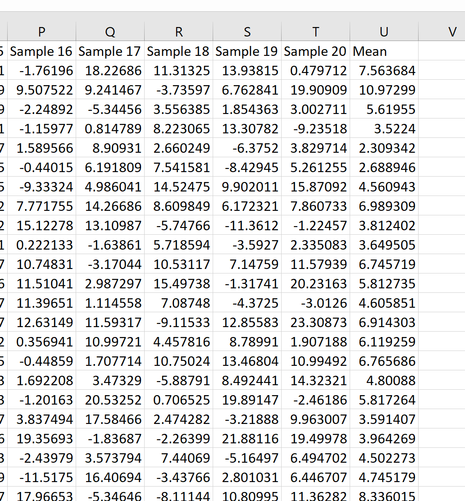Click the Sample 18 header cell
This screenshot has width=465, height=501.
[178, 51]
